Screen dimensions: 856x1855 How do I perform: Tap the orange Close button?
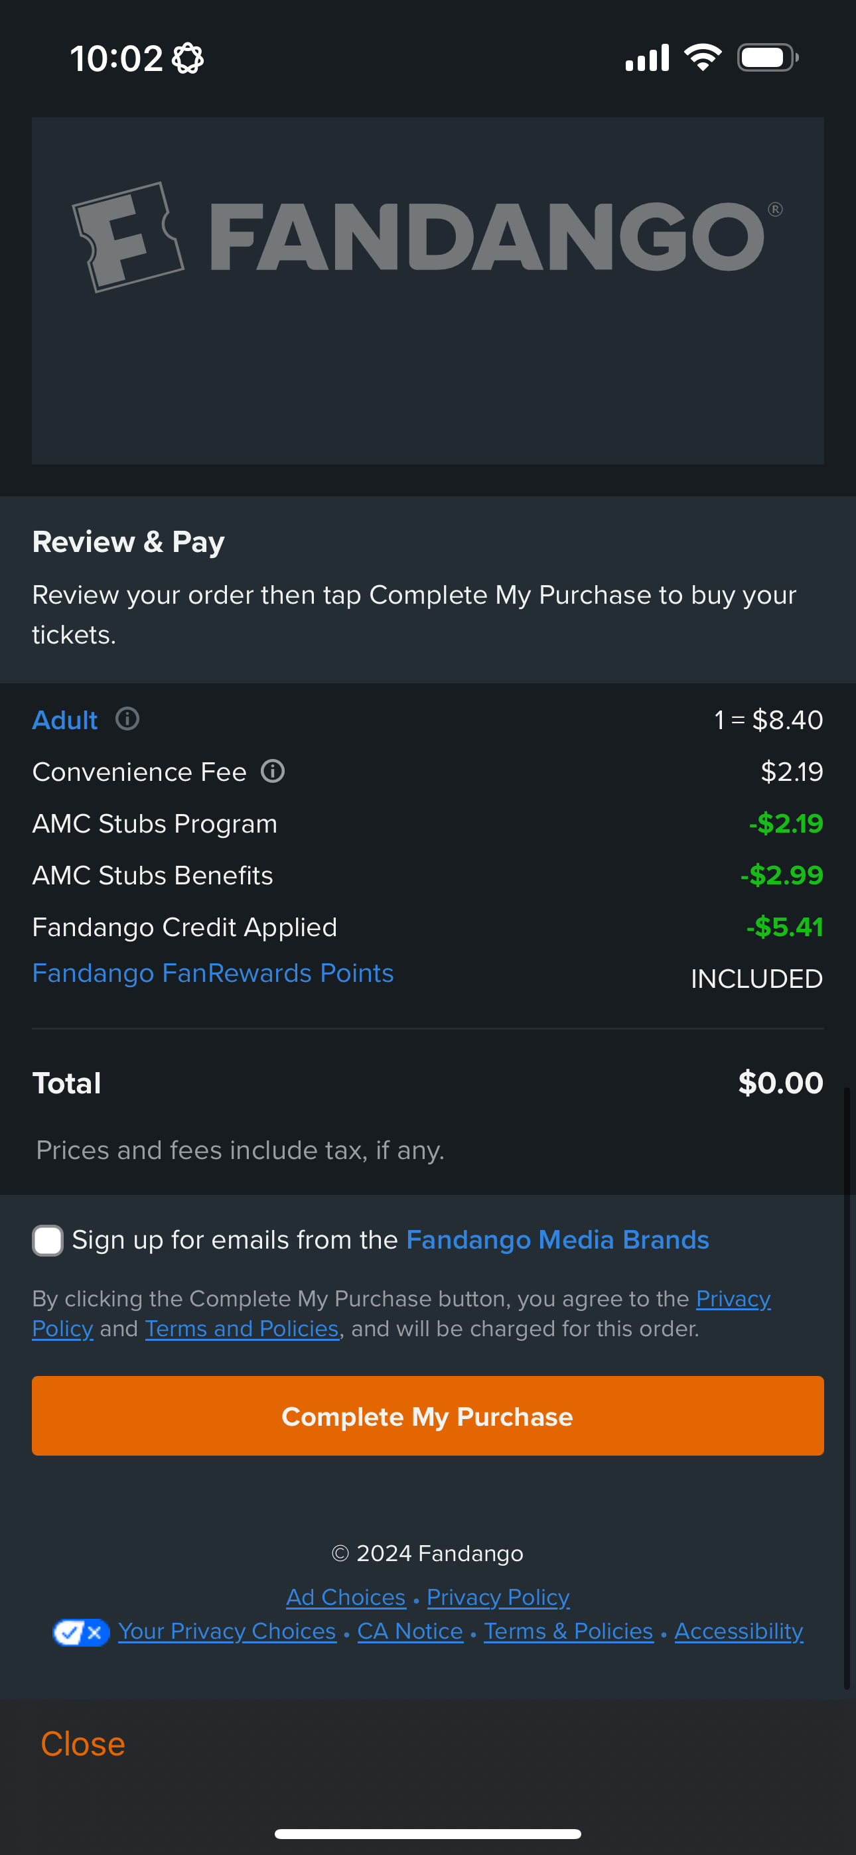pyautogui.click(x=83, y=1744)
